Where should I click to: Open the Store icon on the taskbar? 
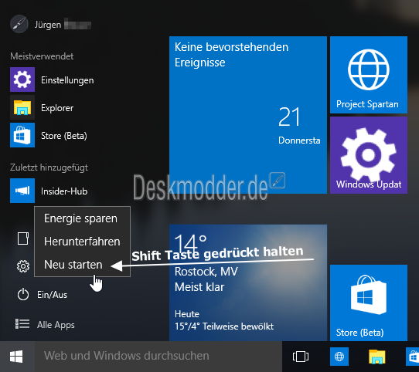413,357
